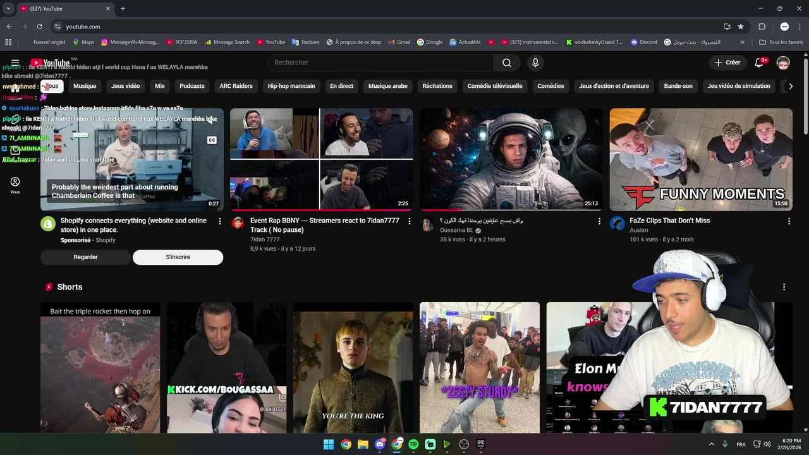Reload the page in Chrome
Screen dimensions: 809x455
coord(39,27)
